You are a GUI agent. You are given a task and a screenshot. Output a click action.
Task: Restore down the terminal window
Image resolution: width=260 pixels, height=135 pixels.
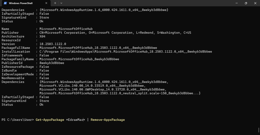246,3
